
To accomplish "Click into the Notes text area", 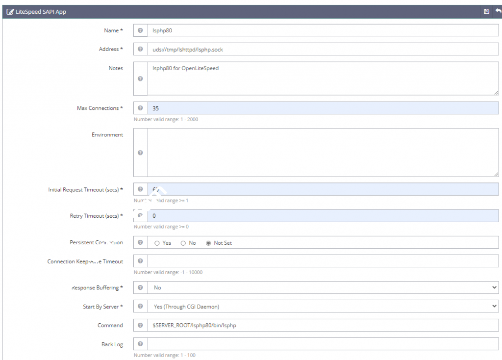I will tap(323, 78).
